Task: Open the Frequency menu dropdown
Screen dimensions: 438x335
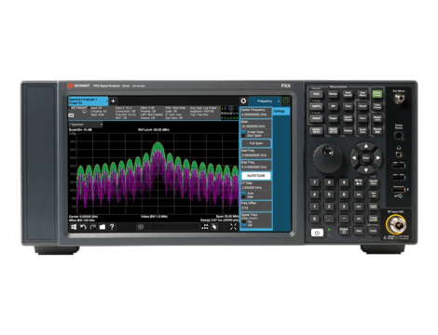Action: (x=265, y=101)
